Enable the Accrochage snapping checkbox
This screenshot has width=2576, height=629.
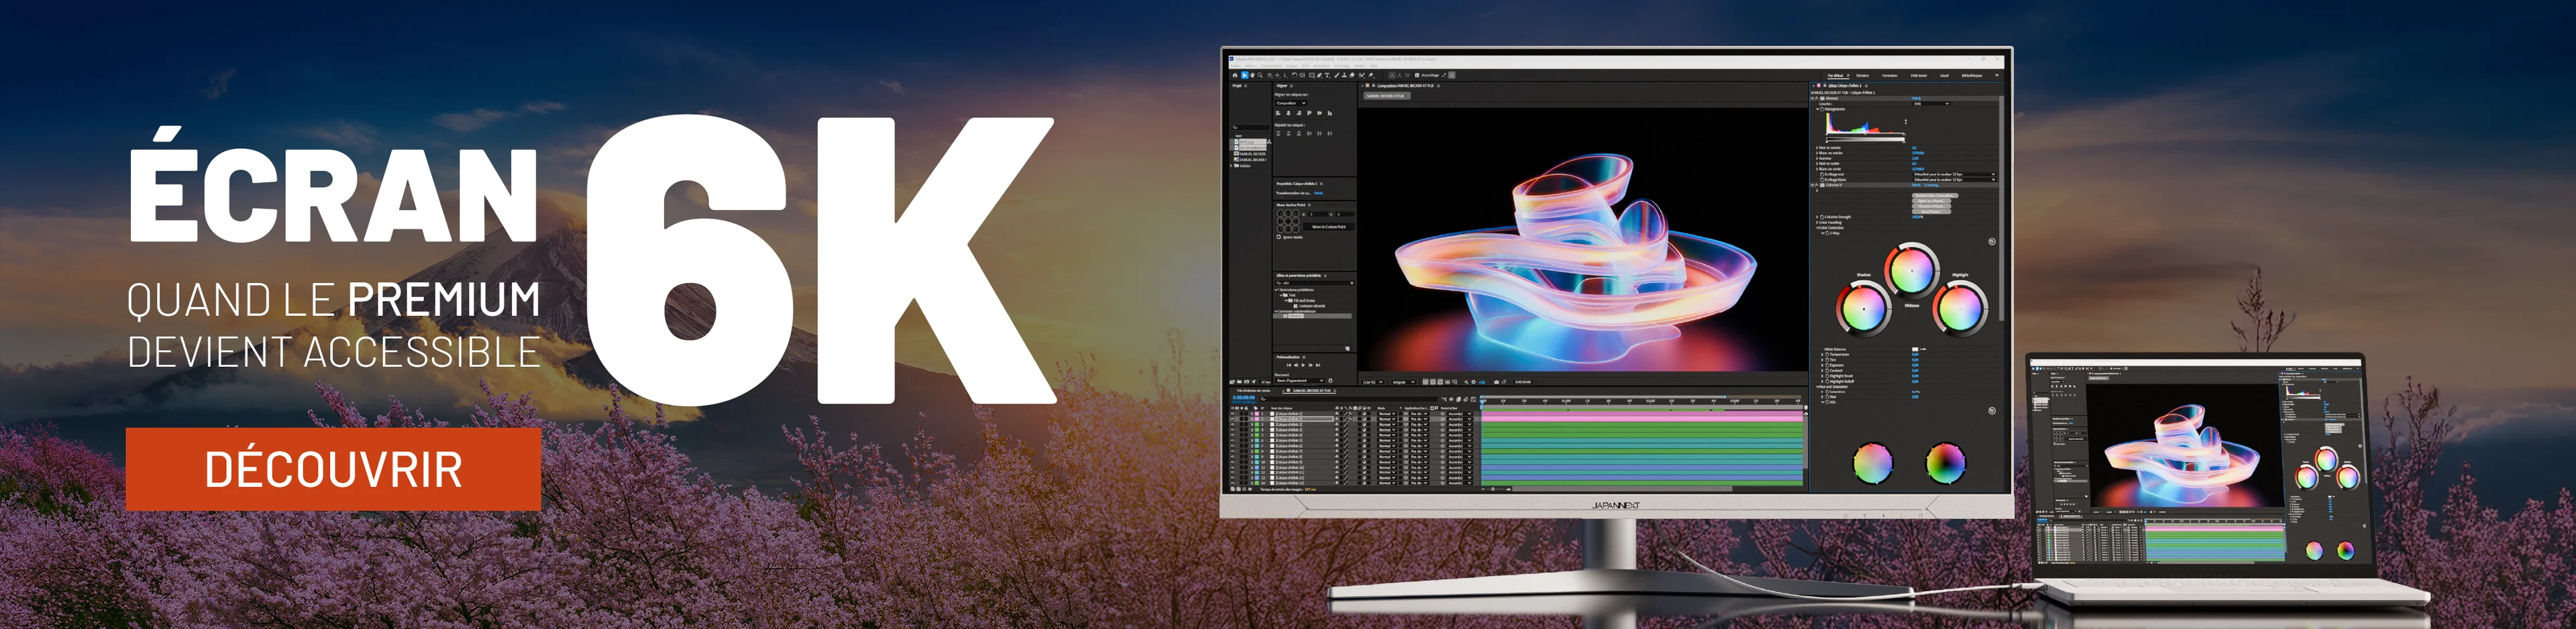click(1417, 75)
